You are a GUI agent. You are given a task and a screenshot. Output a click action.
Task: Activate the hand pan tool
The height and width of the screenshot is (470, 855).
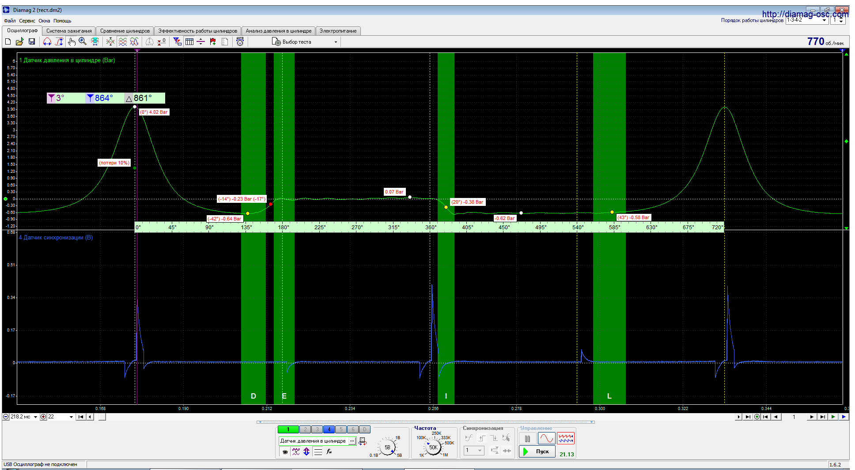point(72,41)
